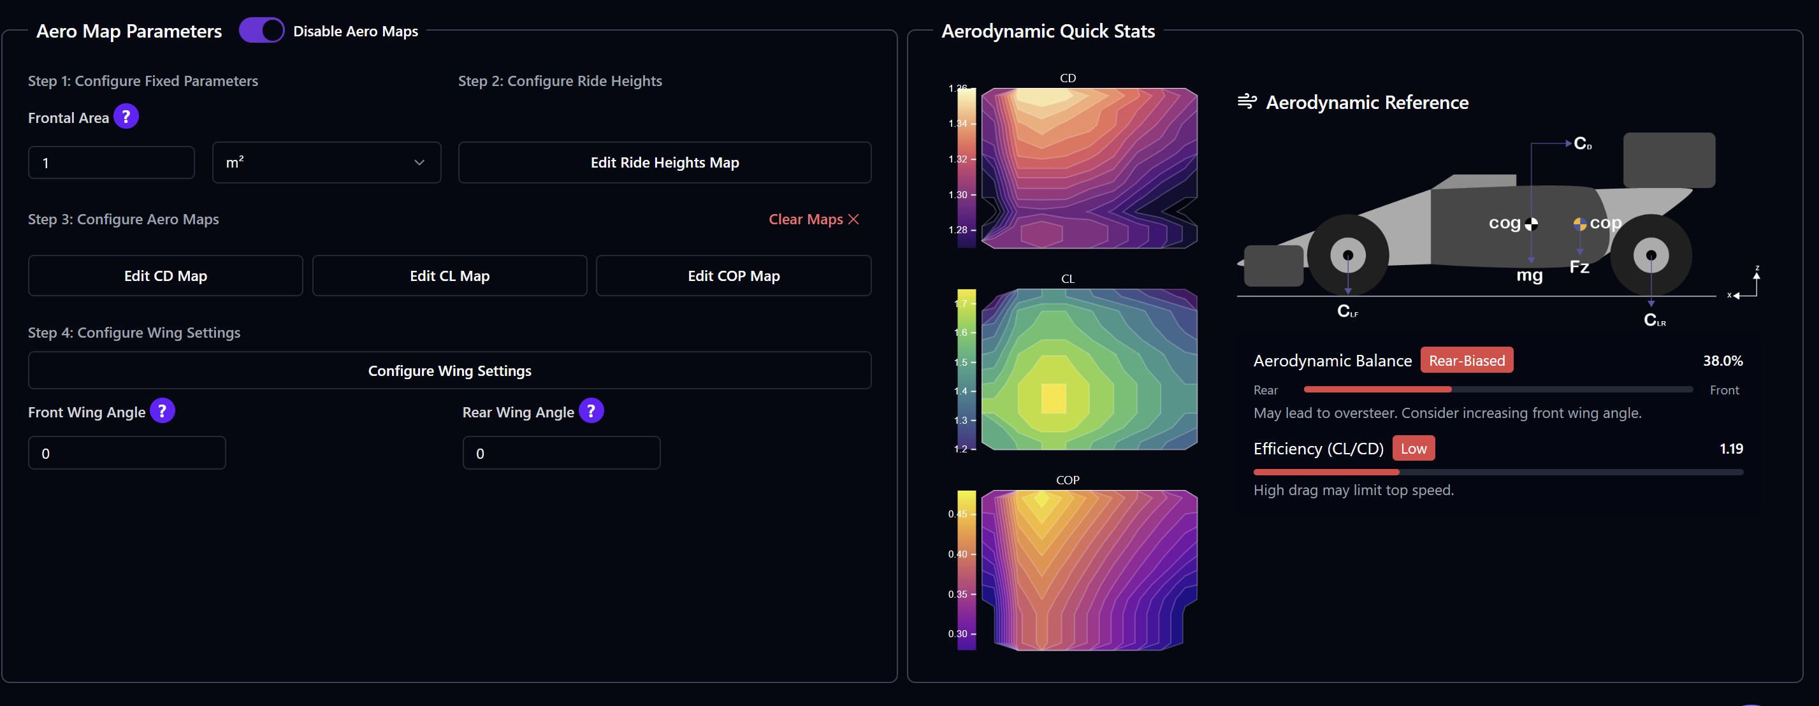Viewport: 1819px width, 706px height.
Task: Click Frontal Area help question icon
Action: point(126,117)
